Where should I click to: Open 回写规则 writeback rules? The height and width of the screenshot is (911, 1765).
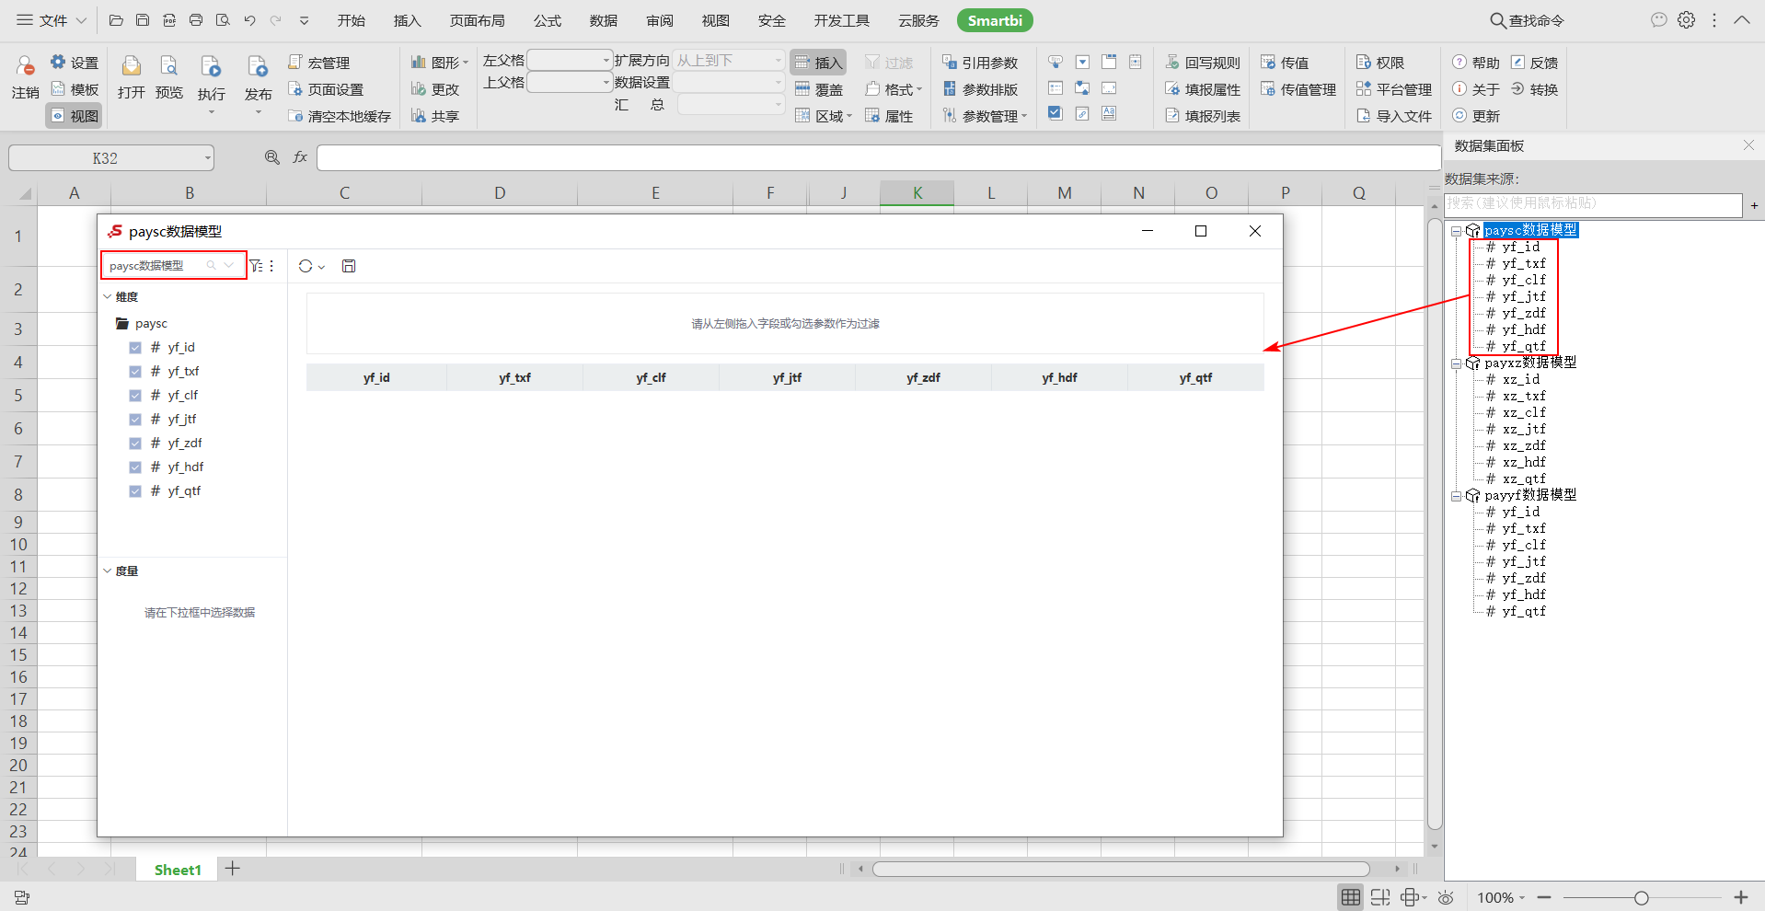click(x=1203, y=63)
